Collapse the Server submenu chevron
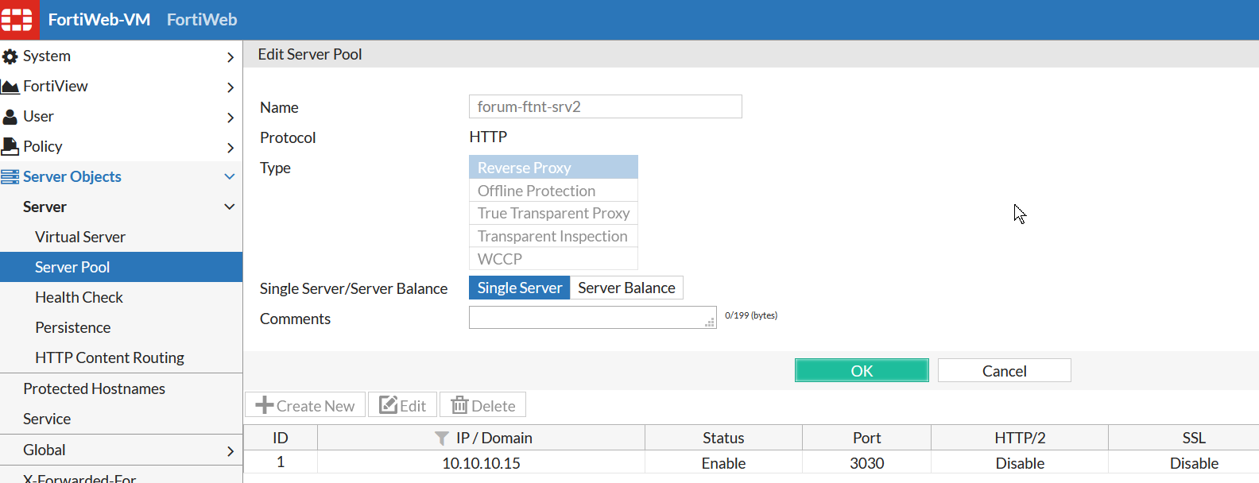Screen dimensions: 1259x483 (230, 207)
